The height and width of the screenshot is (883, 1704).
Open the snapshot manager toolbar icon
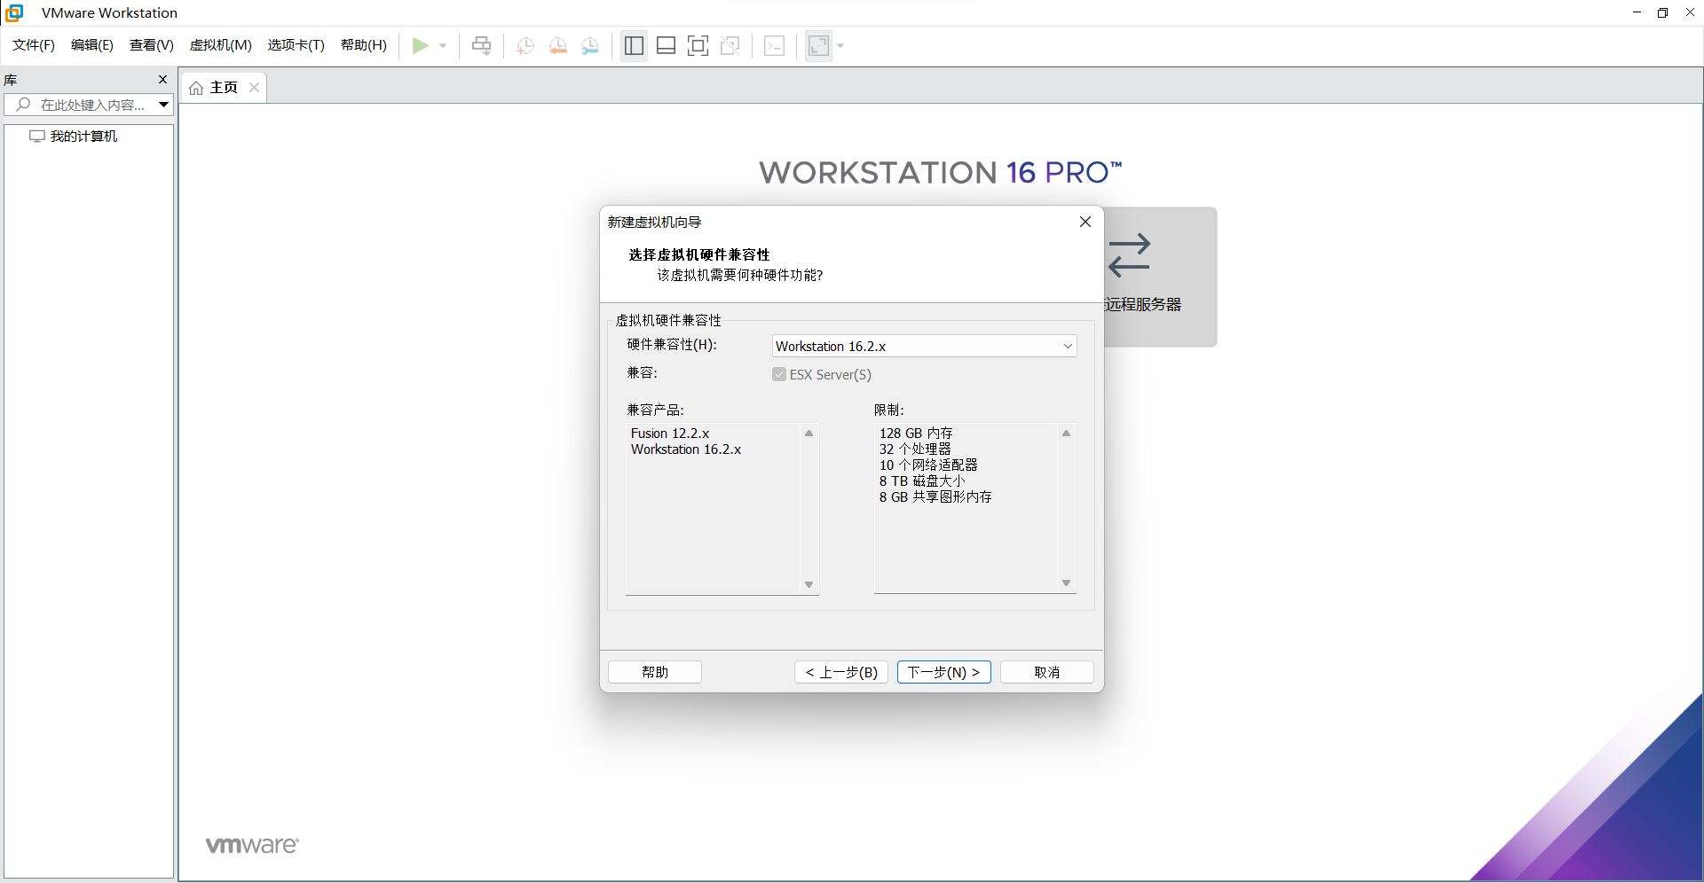coord(590,45)
